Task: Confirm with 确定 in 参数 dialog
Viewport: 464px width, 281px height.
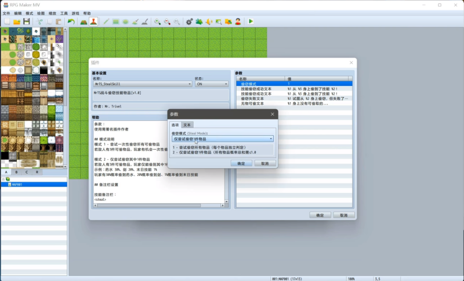Action: [241, 164]
